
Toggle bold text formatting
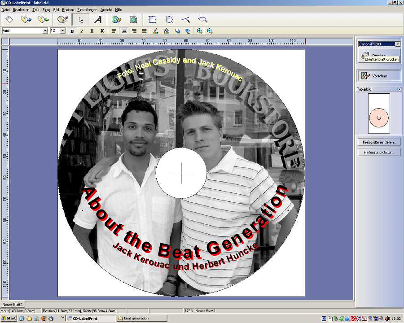coord(72,31)
